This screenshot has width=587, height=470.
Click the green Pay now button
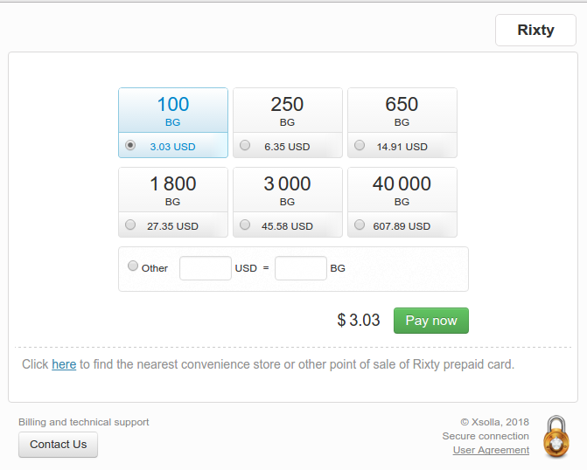click(x=431, y=321)
